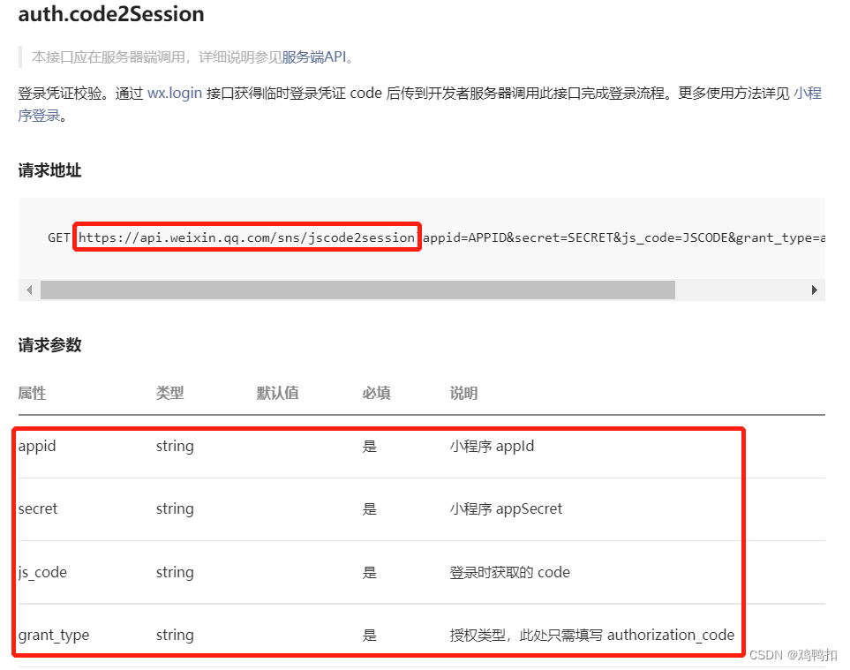
Task: Click the GET method text in code block
Action: click(58, 237)
